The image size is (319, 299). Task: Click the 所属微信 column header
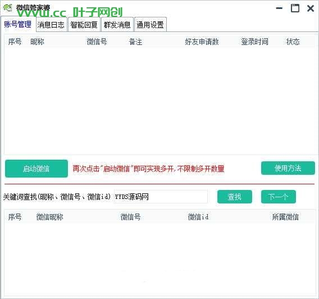(x=285, y=217)
